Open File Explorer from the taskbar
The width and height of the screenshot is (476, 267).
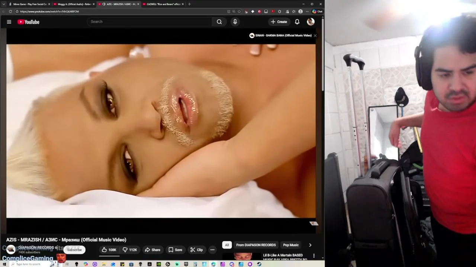pos(104,264)
